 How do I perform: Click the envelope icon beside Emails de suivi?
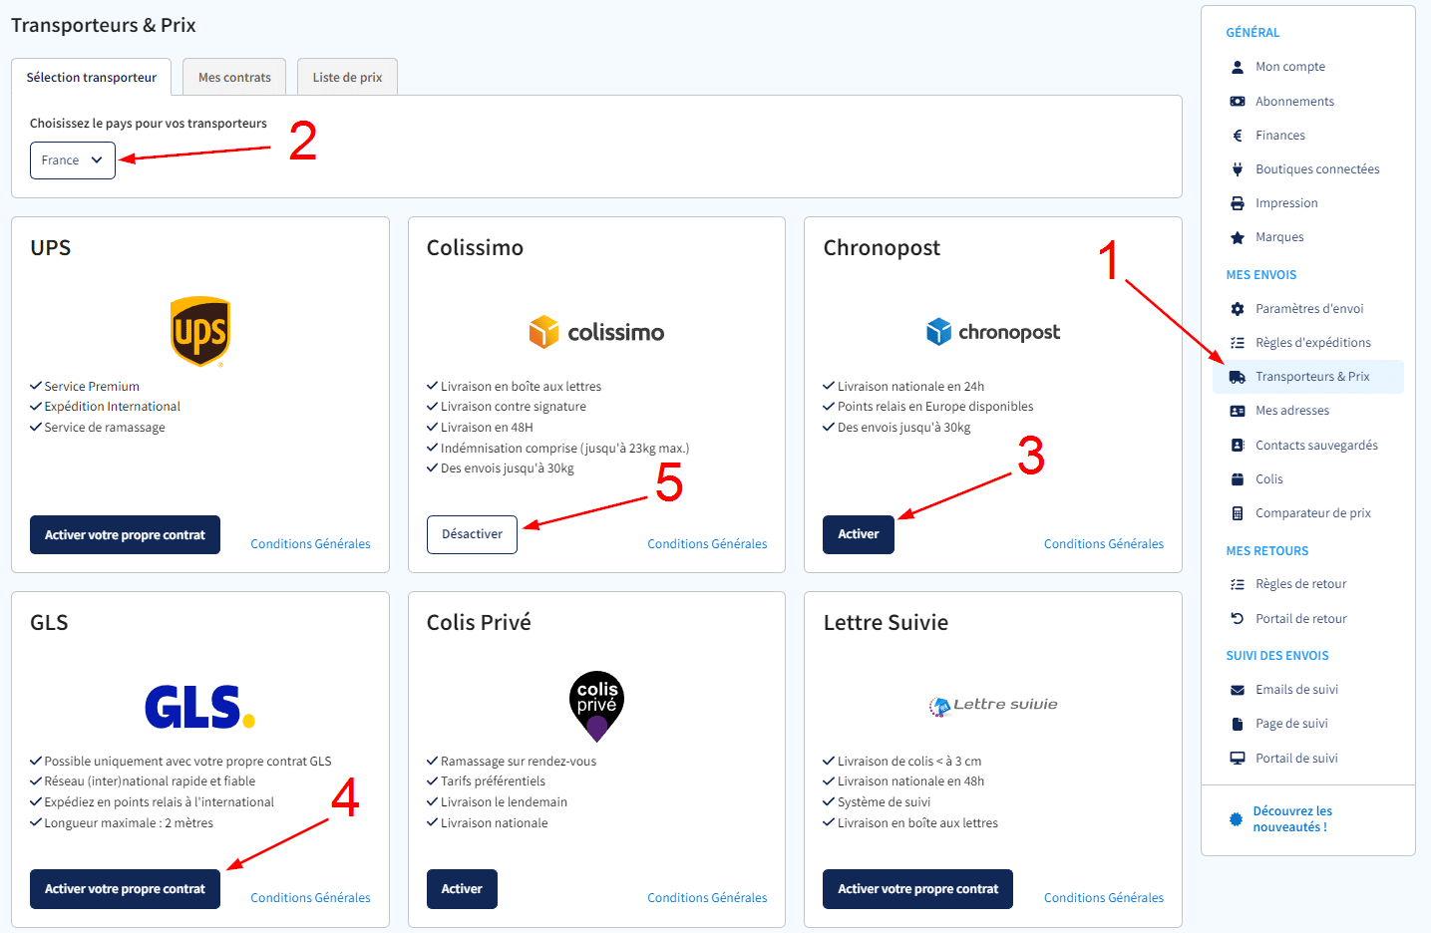pyautogui.click(x=1238, y=690)
